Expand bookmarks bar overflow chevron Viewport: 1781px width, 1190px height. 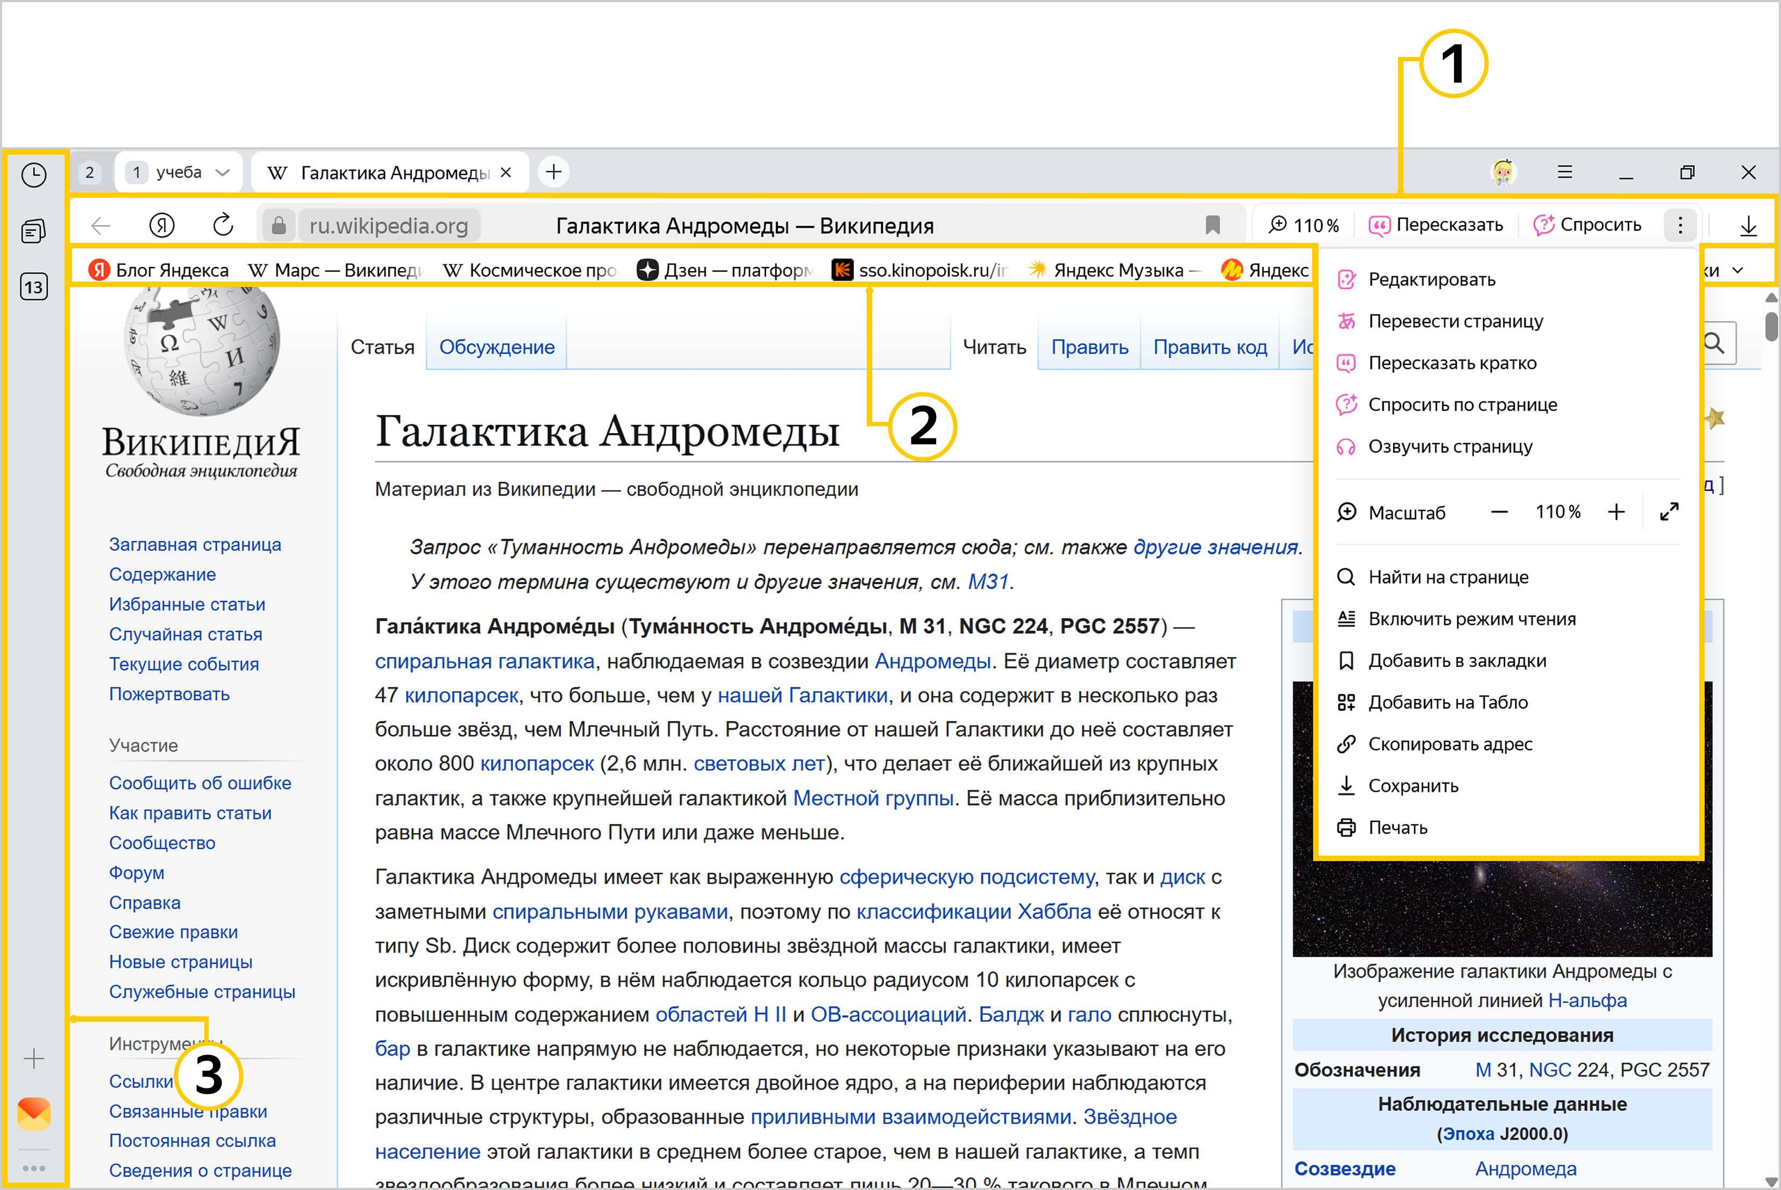click(x=1738, y=270)
